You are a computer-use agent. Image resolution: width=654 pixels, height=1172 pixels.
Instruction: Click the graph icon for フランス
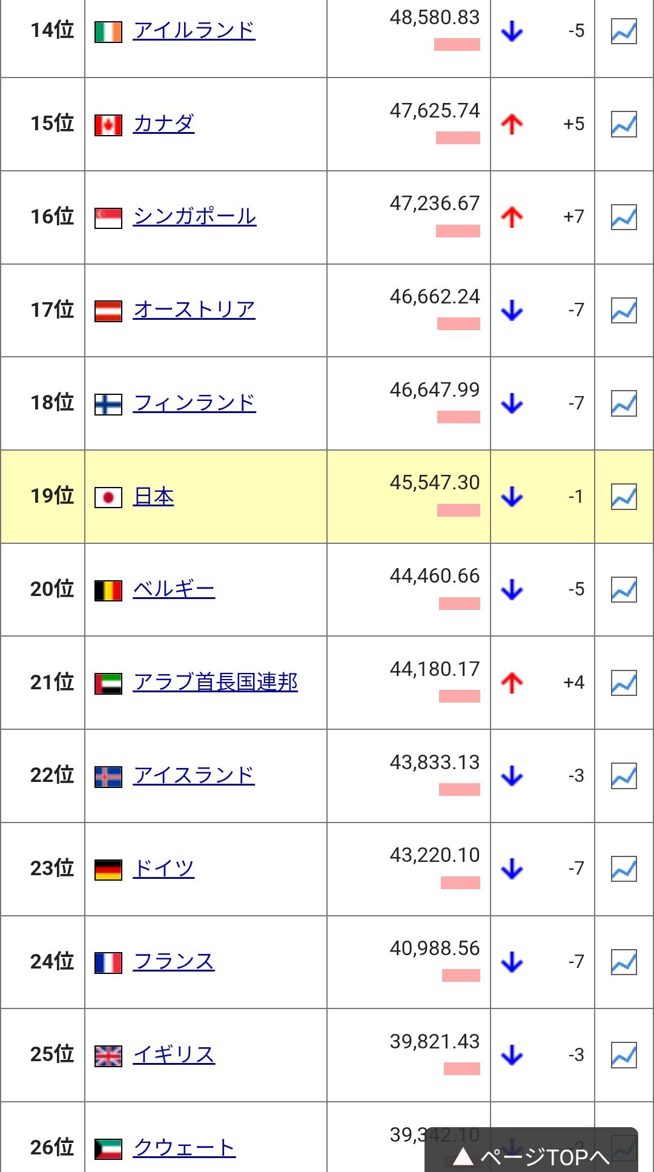click(624, 962)
